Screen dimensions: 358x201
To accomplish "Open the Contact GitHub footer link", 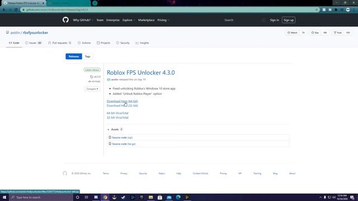I will point(200,174).
